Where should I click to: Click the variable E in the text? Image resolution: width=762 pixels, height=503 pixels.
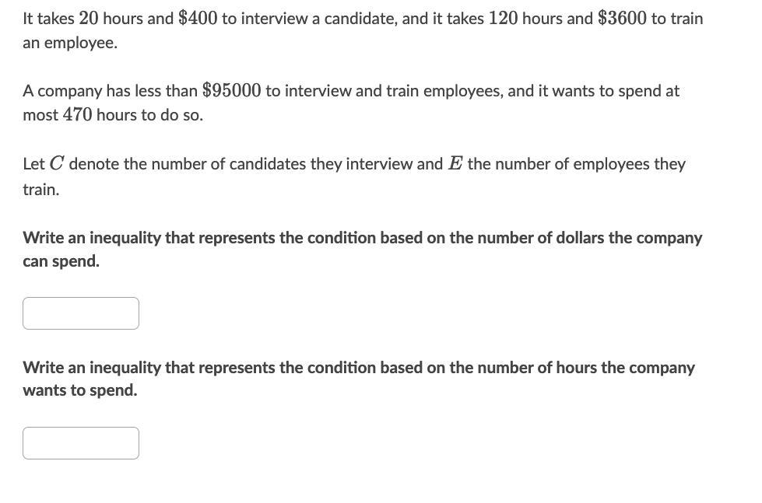tap(455, 164)
